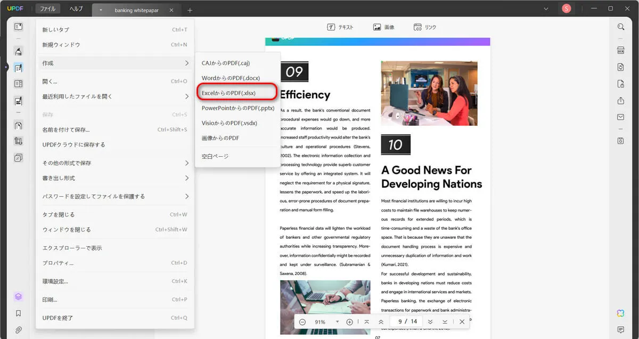The height and width of the screenshot is (339, 639).
Task: Expand その他の形式で保存 submenu
Action: (187, 163)
